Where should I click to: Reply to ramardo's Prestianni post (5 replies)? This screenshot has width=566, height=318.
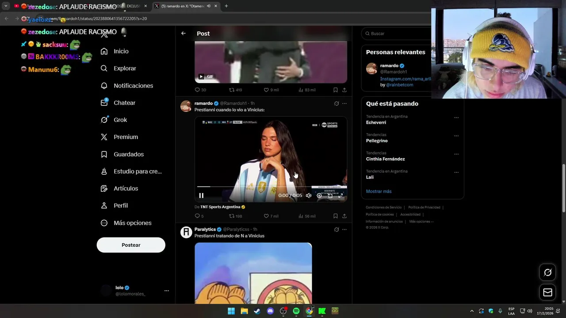click(x=199, y=216)
